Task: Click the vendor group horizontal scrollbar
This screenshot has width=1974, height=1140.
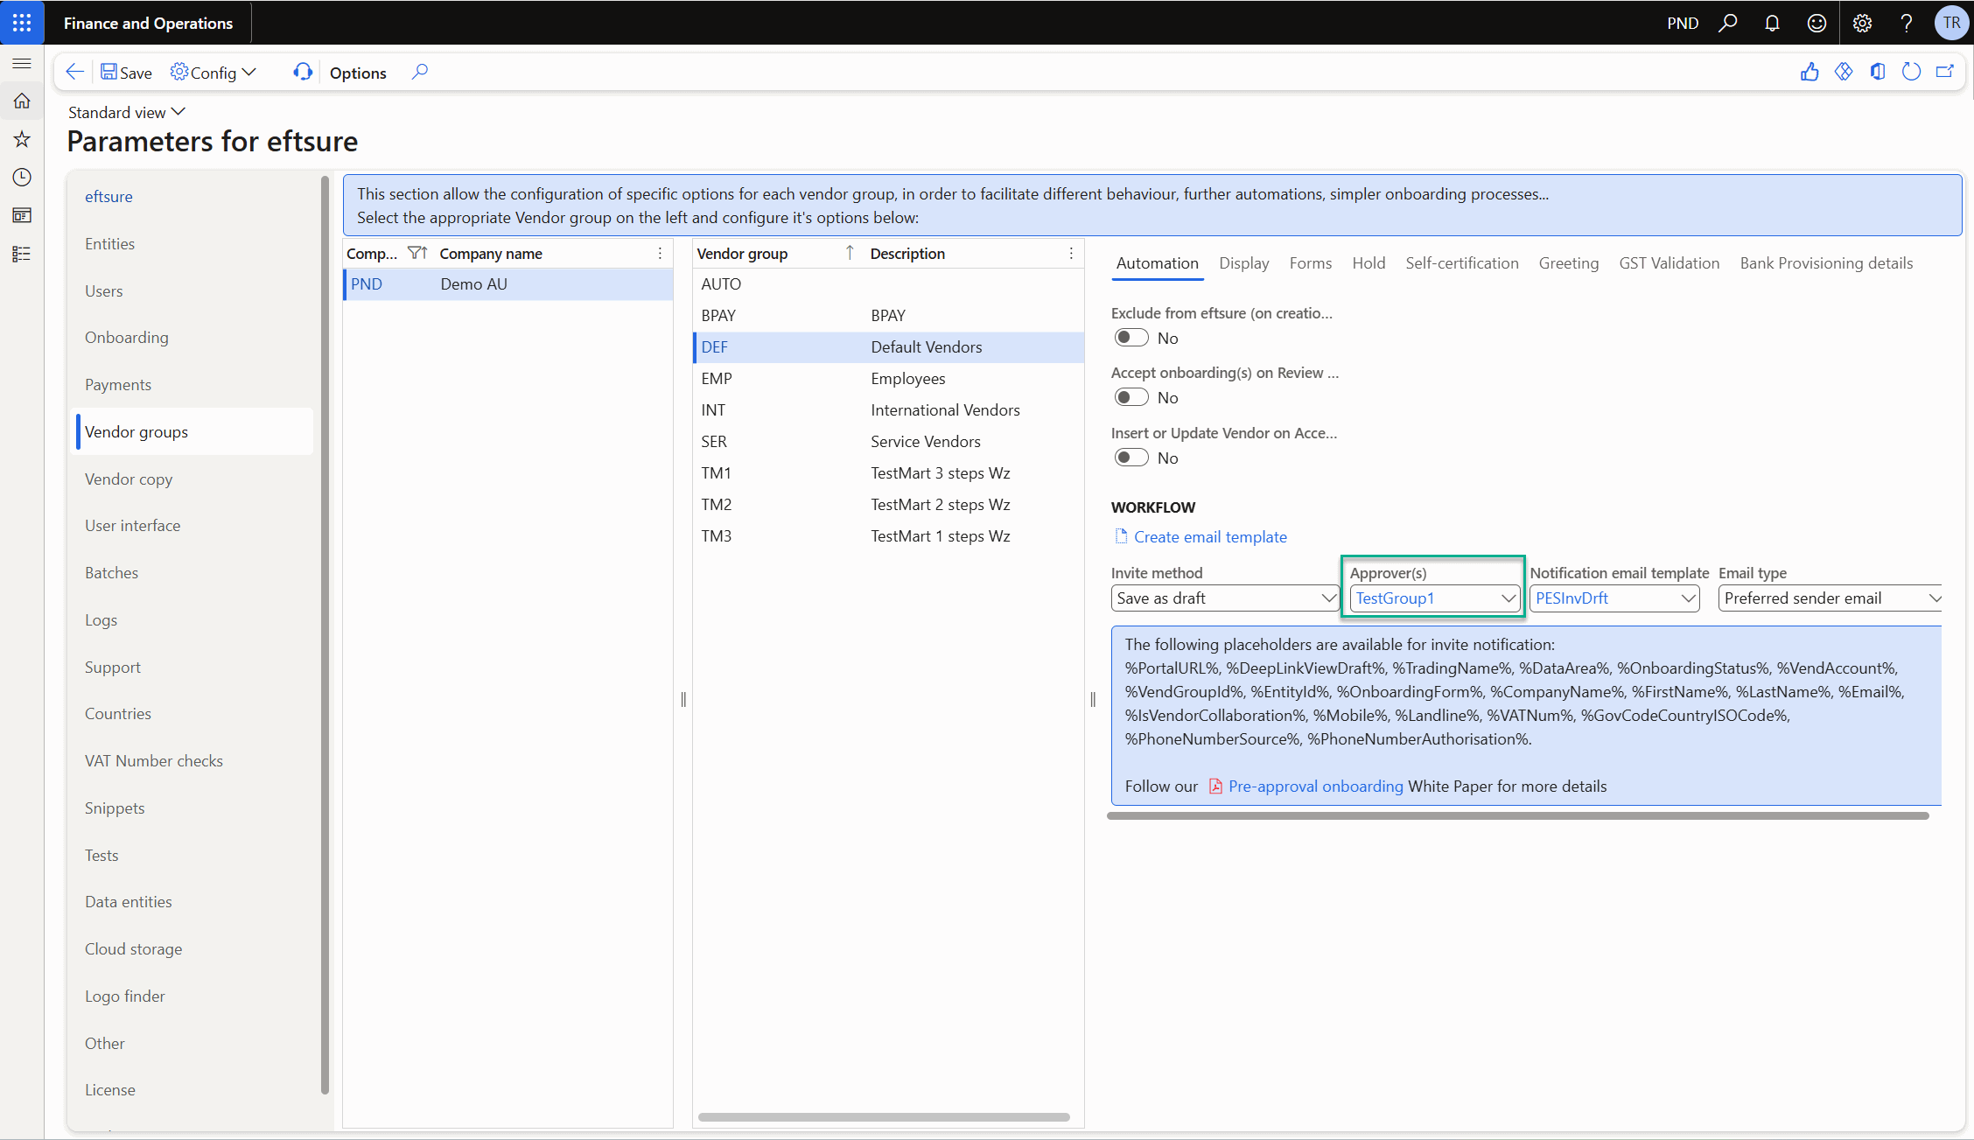Action: click(x=884, y=1117)
